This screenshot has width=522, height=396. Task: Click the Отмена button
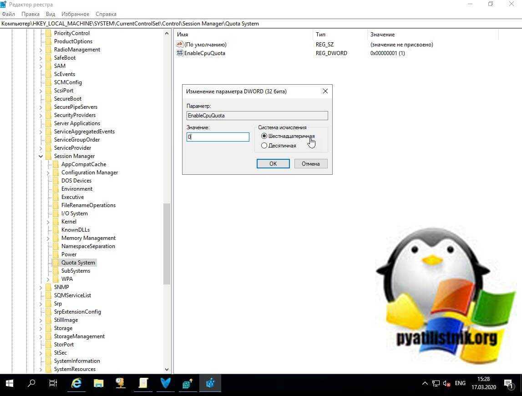310,163
